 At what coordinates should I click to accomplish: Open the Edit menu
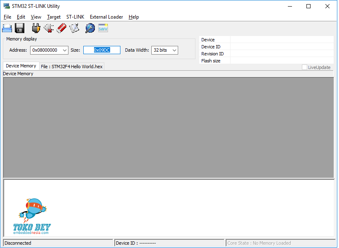(x=21, y=17)
